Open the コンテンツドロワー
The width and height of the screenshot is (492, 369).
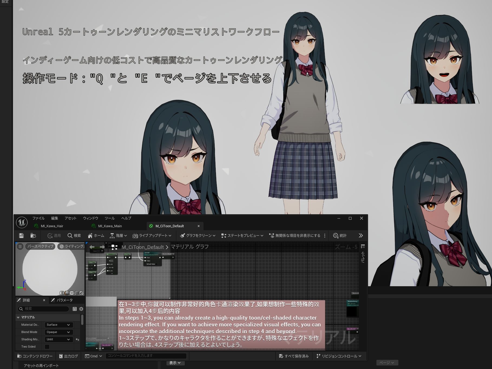tap(35, 356)
